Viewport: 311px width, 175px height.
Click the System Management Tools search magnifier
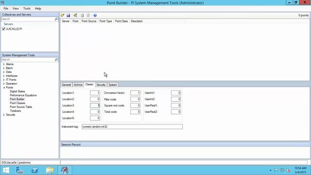[x=56, y=59]
